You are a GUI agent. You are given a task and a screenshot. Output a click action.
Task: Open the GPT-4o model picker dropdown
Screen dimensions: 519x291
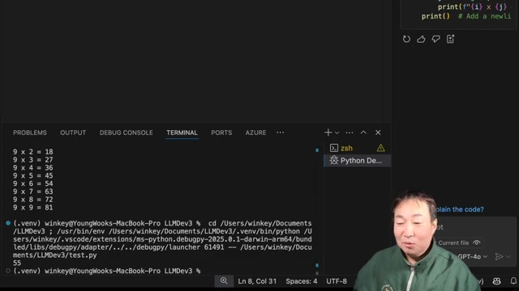tap(472, 257)
